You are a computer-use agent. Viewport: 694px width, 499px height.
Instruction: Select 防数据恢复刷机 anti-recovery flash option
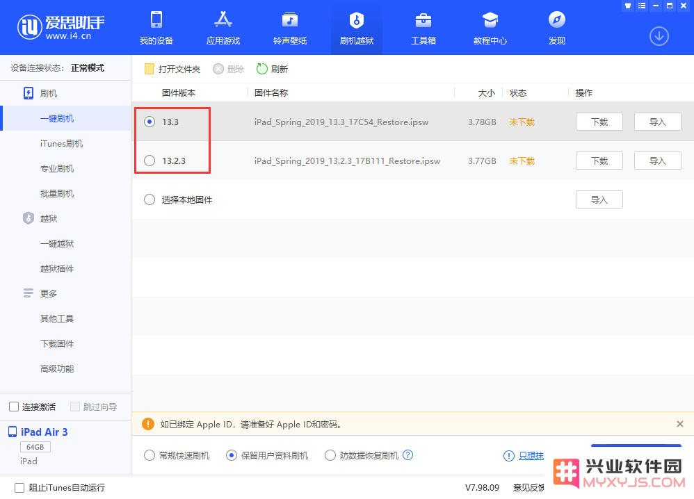(x=330, y=455)
